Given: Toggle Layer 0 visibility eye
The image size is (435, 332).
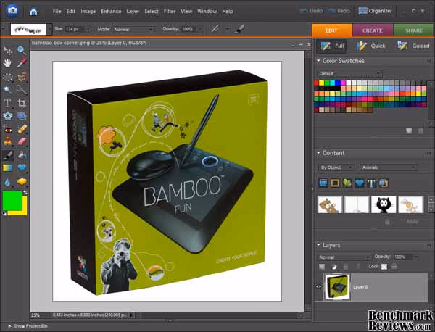Looking at the screenshot, I should pyautogui.click(x=319, y=287).
